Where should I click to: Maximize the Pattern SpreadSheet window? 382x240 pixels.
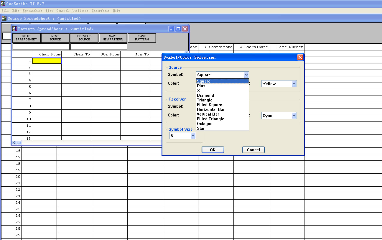coord(178,29)
